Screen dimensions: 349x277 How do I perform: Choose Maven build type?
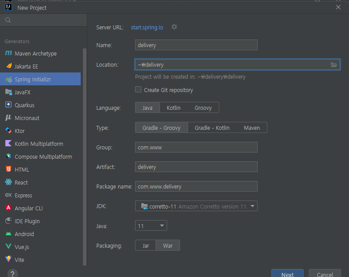(252, 128)
